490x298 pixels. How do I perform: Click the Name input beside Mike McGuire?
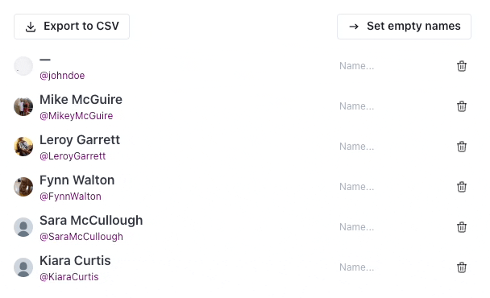[x=392, y=106]
